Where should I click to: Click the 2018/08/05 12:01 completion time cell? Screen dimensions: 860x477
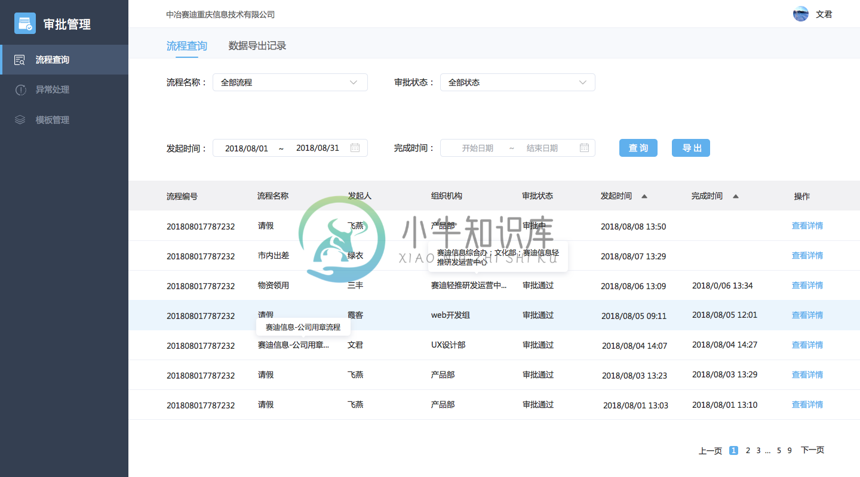click(724, 315)
